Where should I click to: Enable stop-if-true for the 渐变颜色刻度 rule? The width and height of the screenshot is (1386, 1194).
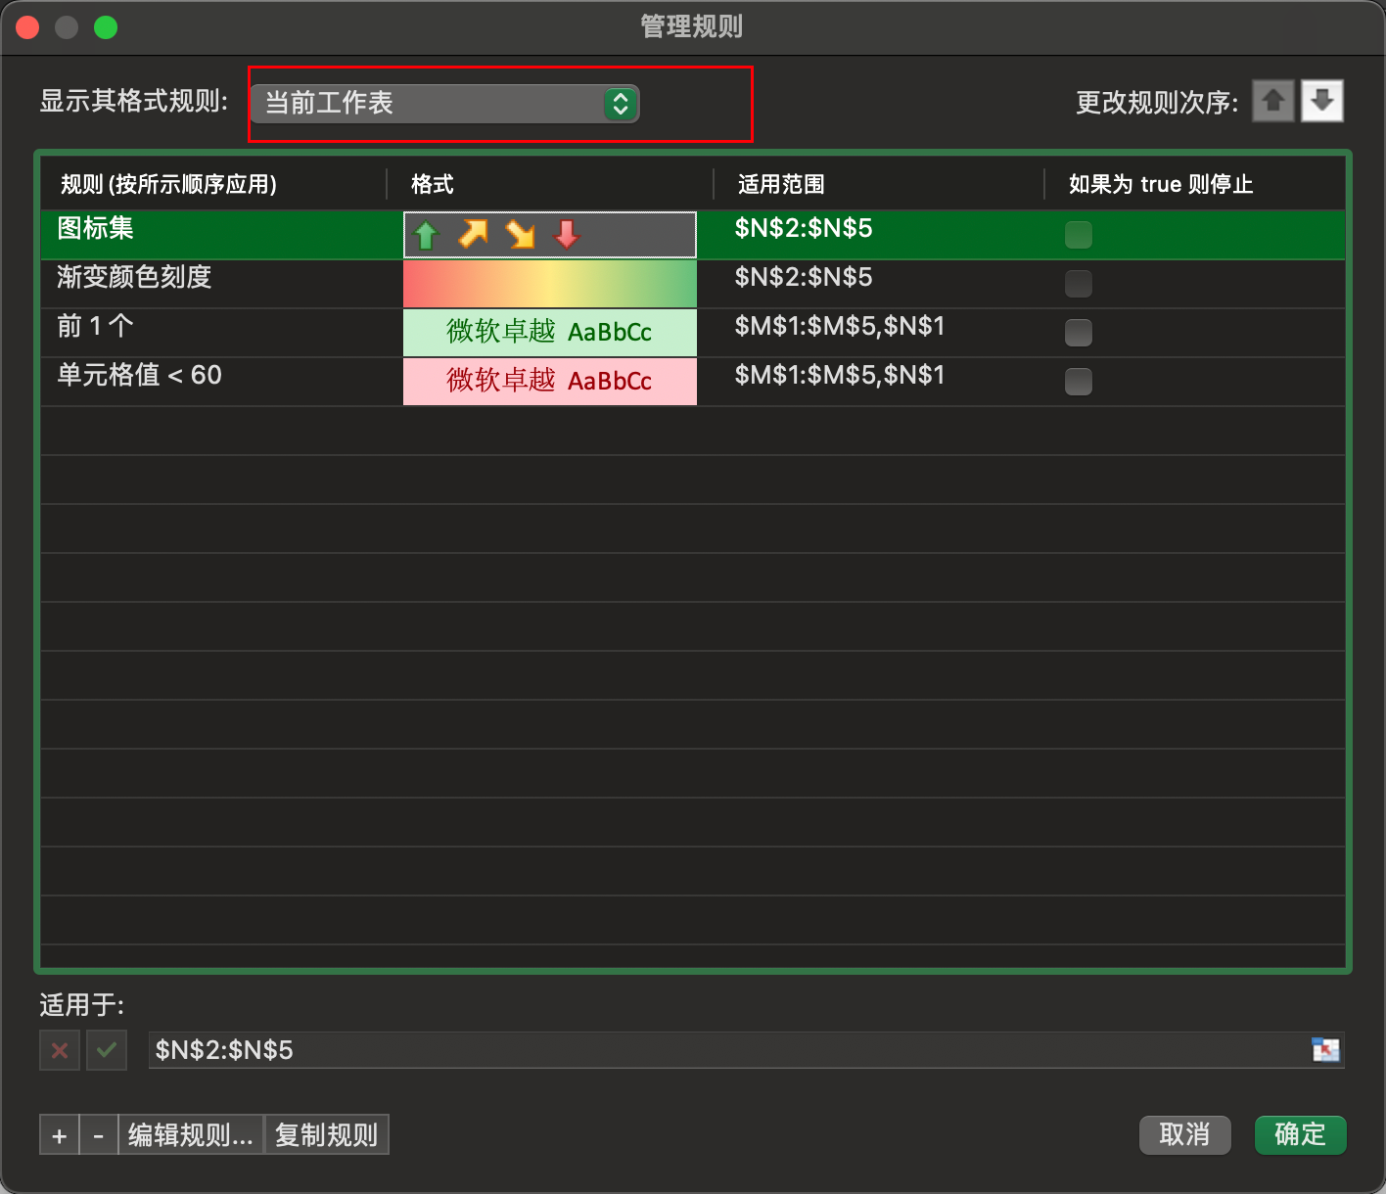click(1078, 283)
